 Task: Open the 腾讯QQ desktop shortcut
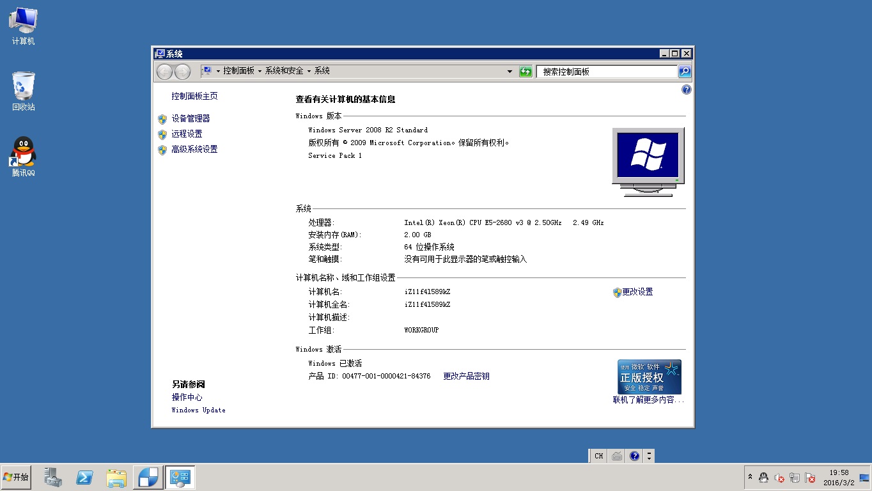pos(23,154)
